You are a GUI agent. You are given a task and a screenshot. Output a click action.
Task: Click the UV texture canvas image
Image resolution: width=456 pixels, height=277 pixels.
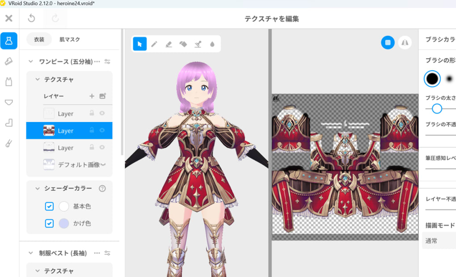click(x=345, y=167)
